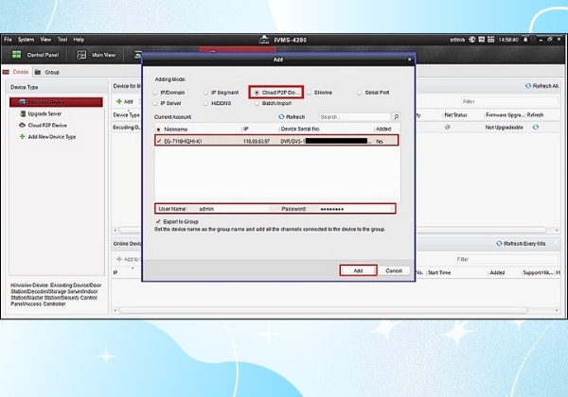Click the Add to client plus icon
This screenshot has width=568, height=397.
click(119, 259)
